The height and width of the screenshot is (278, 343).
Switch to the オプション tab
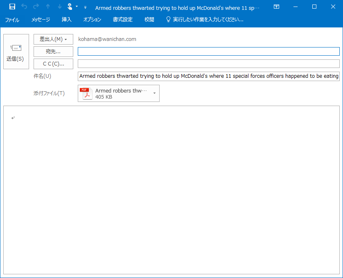tap(92, 20)
